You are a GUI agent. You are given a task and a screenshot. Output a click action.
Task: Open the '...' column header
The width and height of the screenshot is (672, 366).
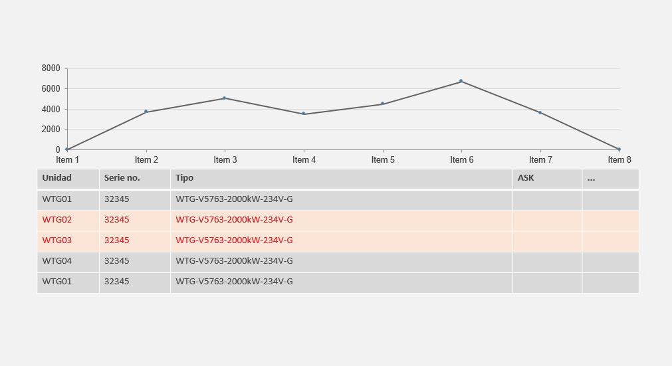tap(591, 178)
